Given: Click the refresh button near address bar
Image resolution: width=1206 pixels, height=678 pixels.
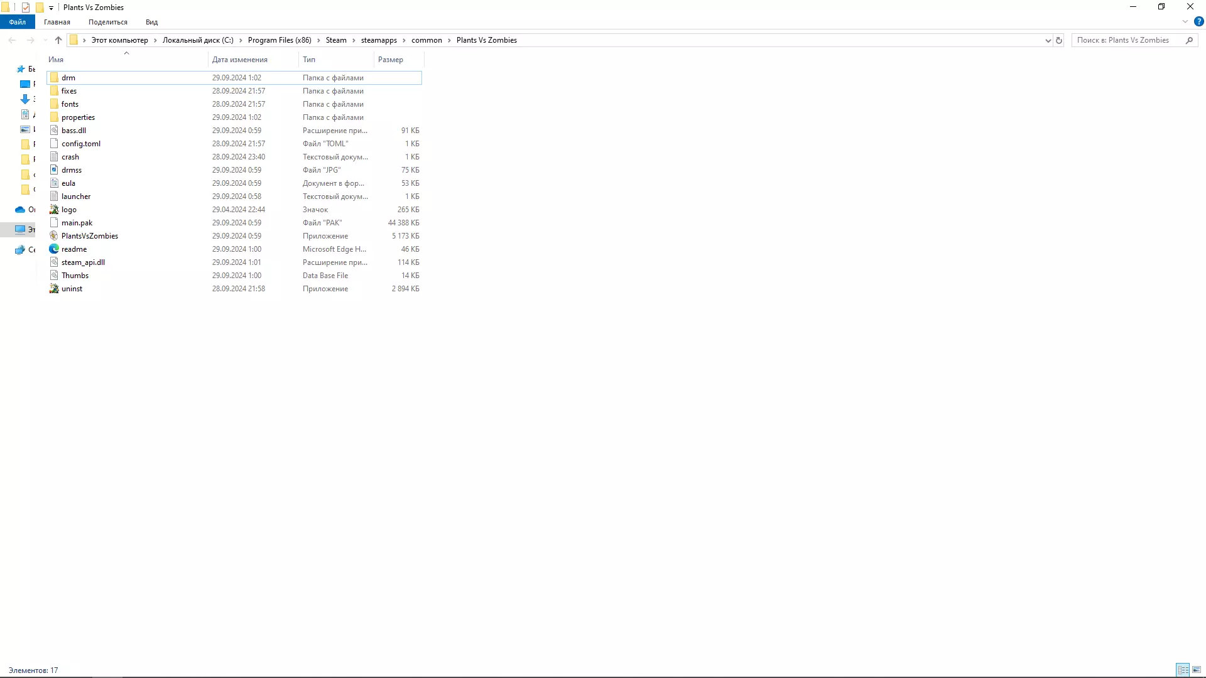Looking at the screenshot, I should click(x=1059, y=40).
